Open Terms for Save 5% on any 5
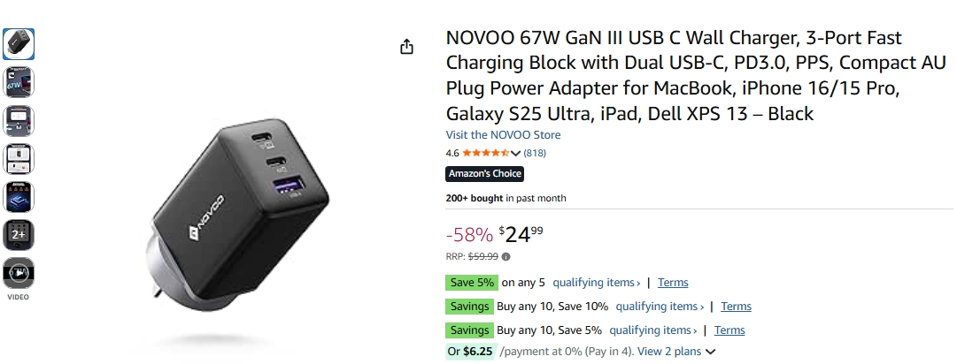The width and height of the screenshot is (957, 364). tap(673, 283)
